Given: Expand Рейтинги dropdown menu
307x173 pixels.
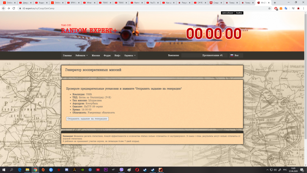Looking at the screenshot, I should [81, 55].
